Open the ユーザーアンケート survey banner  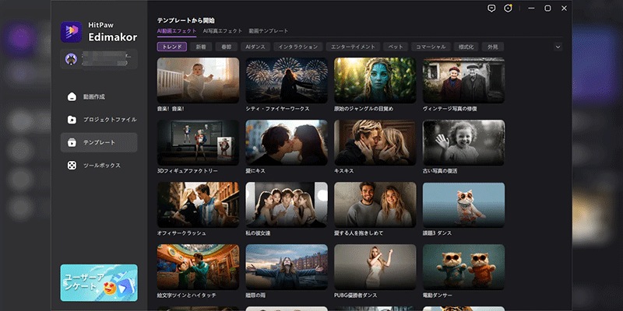coord(99,283)
